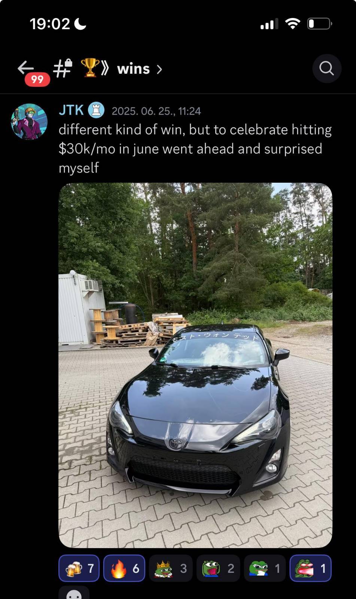356x599 pixels.
Task: Tap the add reaction smiley icon
Action: pyautogui.click(x=74, y=593)
